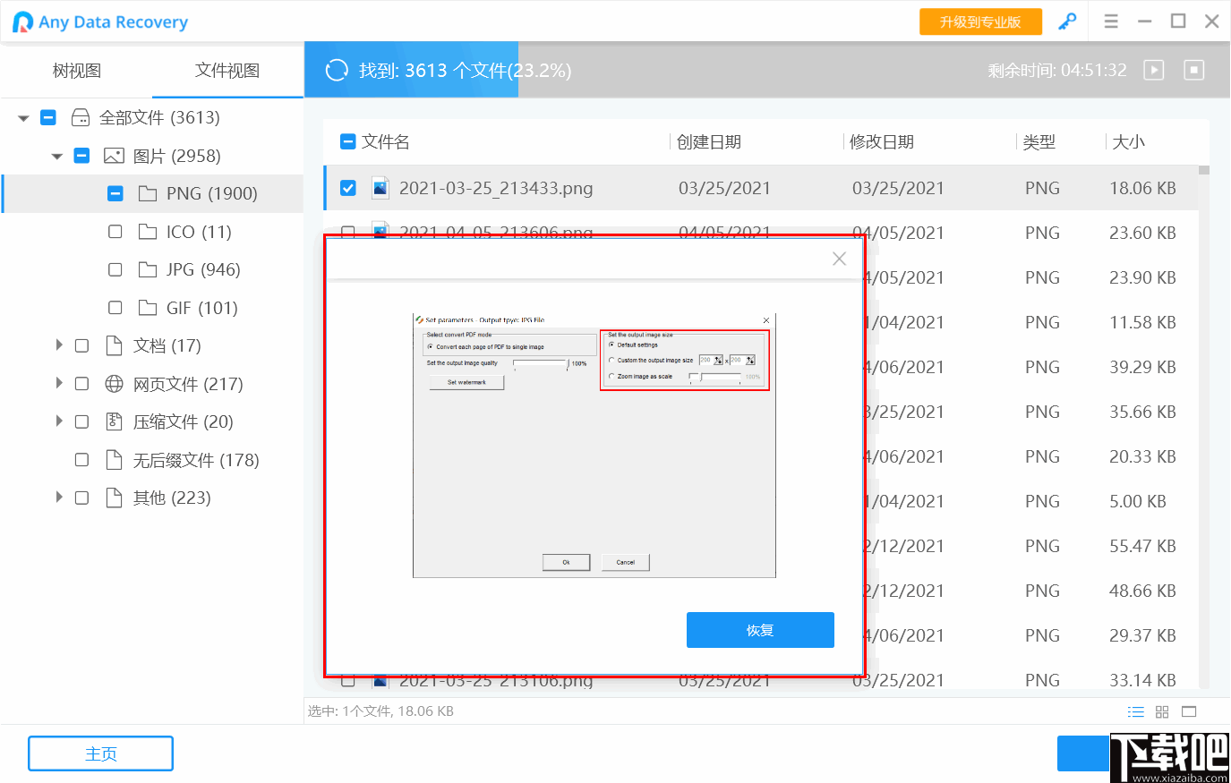Open the hamburger menu in title bar
The image size is (1231, 783).
point(1111,21)
